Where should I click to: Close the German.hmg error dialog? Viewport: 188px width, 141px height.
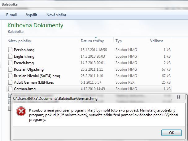(x=178, y=97)
